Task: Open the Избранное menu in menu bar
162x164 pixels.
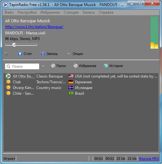Action: point(50,12)
